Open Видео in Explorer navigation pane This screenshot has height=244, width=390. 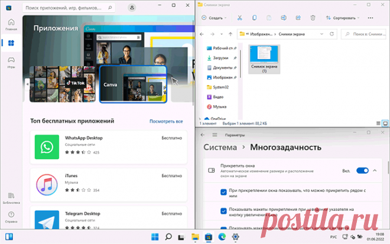(216, 97)
